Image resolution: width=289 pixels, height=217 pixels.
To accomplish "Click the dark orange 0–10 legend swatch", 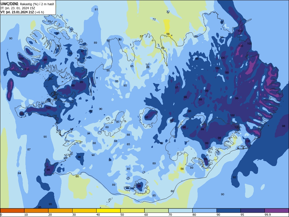I will (12, 211).
